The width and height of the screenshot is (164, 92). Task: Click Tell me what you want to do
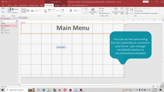pos(79,5)
